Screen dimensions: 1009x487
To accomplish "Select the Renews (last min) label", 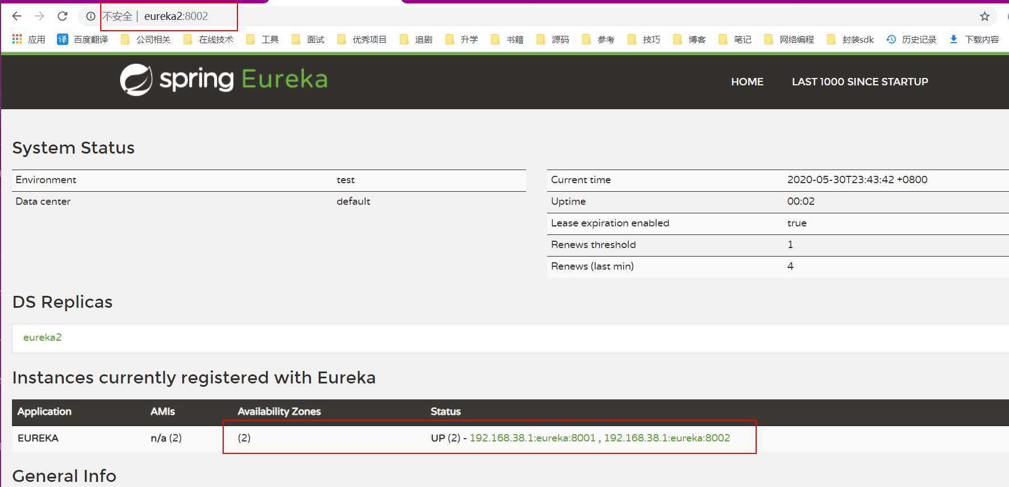I will [592, 266].
